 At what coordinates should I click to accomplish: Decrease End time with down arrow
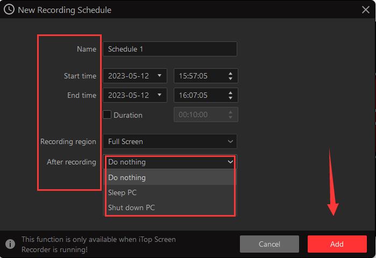point(231,98)
